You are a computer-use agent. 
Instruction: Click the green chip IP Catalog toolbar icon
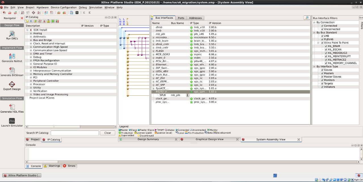point(53,21)
